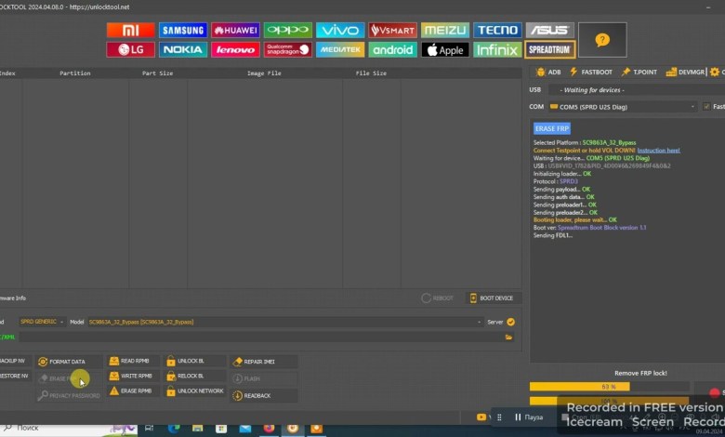Click the browse folder icon for firmware path

(508, 337)
